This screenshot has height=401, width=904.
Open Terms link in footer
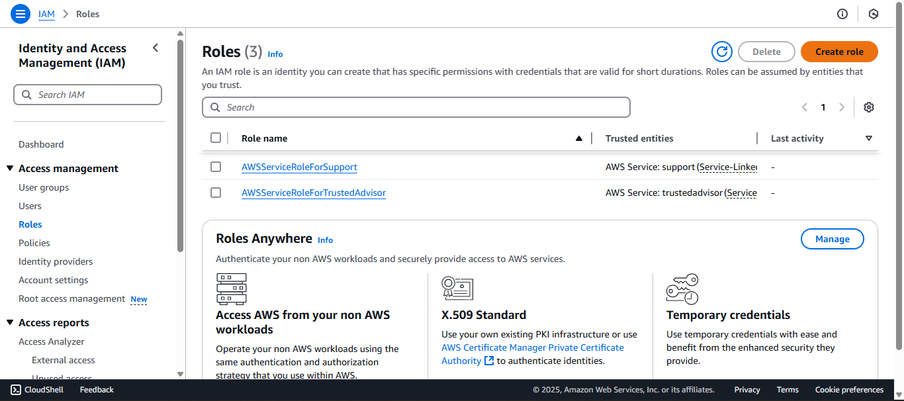[x=788, y=390]
